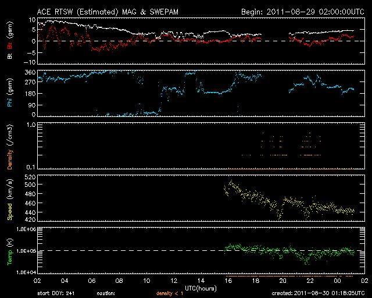Click the "500" tick on the Speed axis

(x=30, y=185)
